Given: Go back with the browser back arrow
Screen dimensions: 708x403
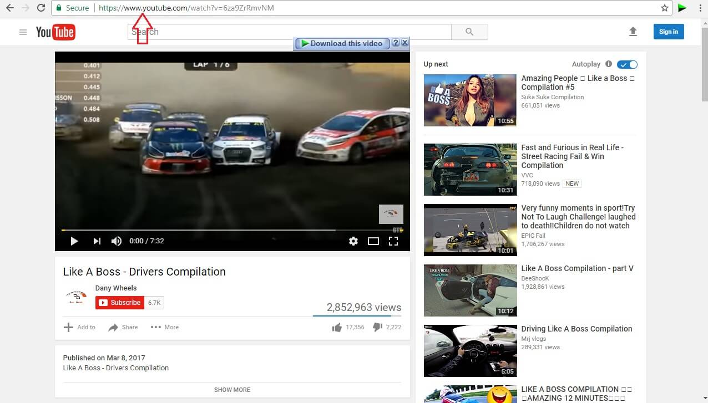Looking at the screenshot, I should 9,8.
